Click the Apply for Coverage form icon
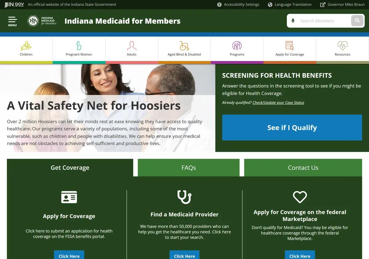Screen dimensions: 369x259 290,46
